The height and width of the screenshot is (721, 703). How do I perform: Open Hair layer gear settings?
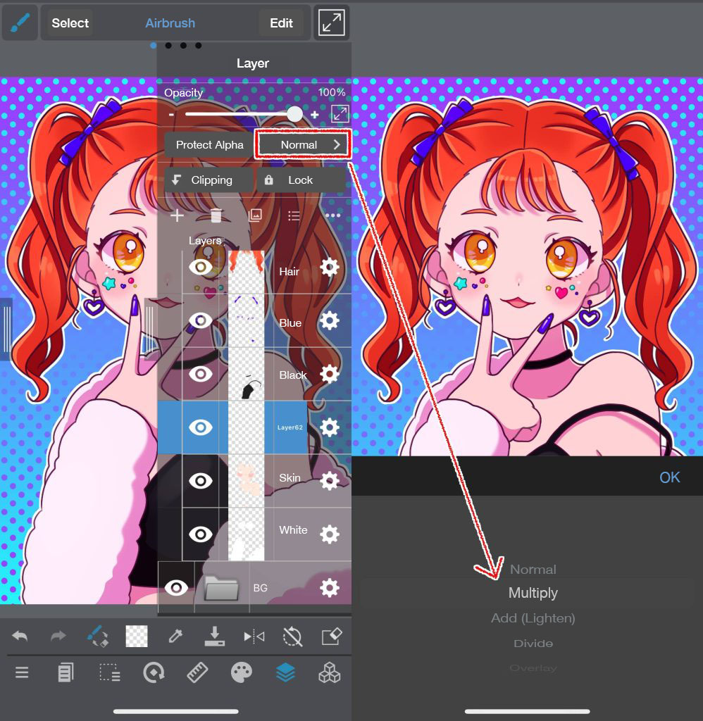(330, 268)
